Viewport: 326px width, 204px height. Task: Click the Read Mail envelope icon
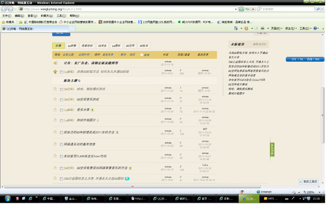pyautogui.click(x=256, y=28)
